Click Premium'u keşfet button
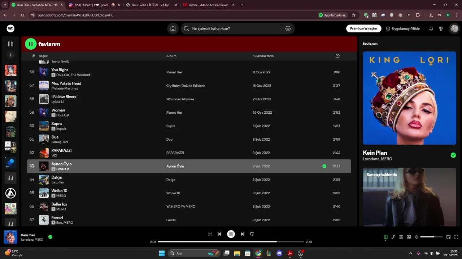 coord(363,28)
